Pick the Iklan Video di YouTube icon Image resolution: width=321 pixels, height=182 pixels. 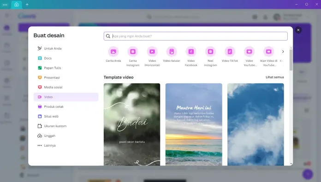(268, 52)
